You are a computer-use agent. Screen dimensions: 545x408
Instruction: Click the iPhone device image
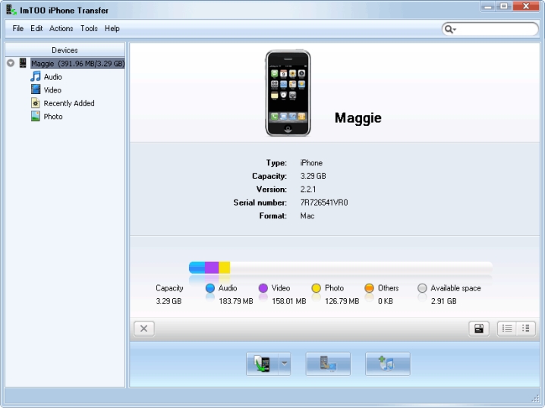point(288,93)
